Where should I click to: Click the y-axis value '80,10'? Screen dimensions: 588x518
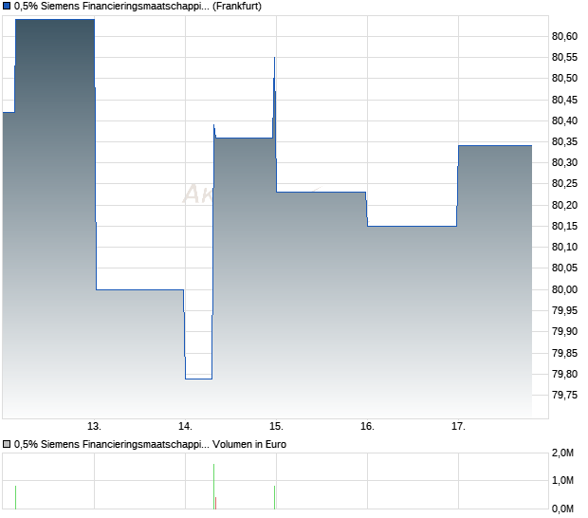tap(564, 248)
